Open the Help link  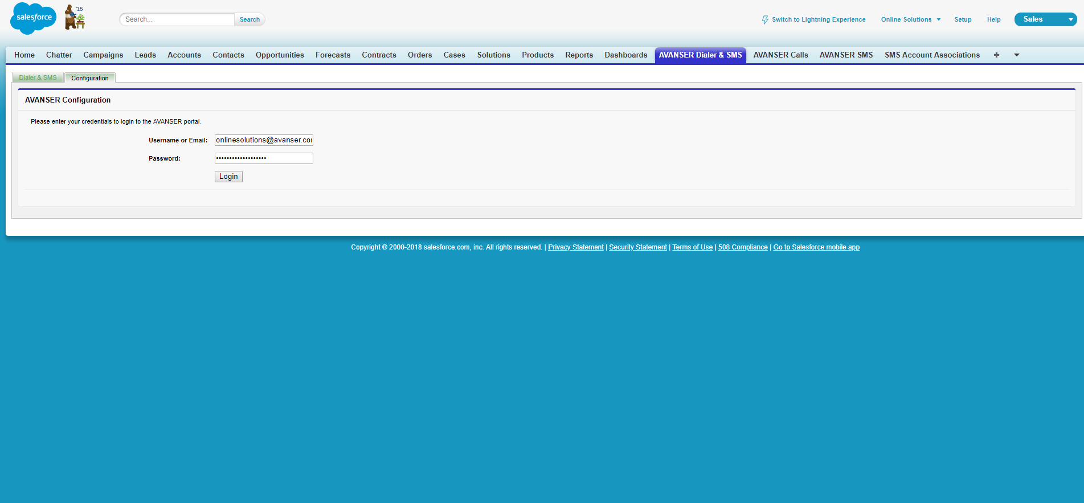(x=993, y=19)
